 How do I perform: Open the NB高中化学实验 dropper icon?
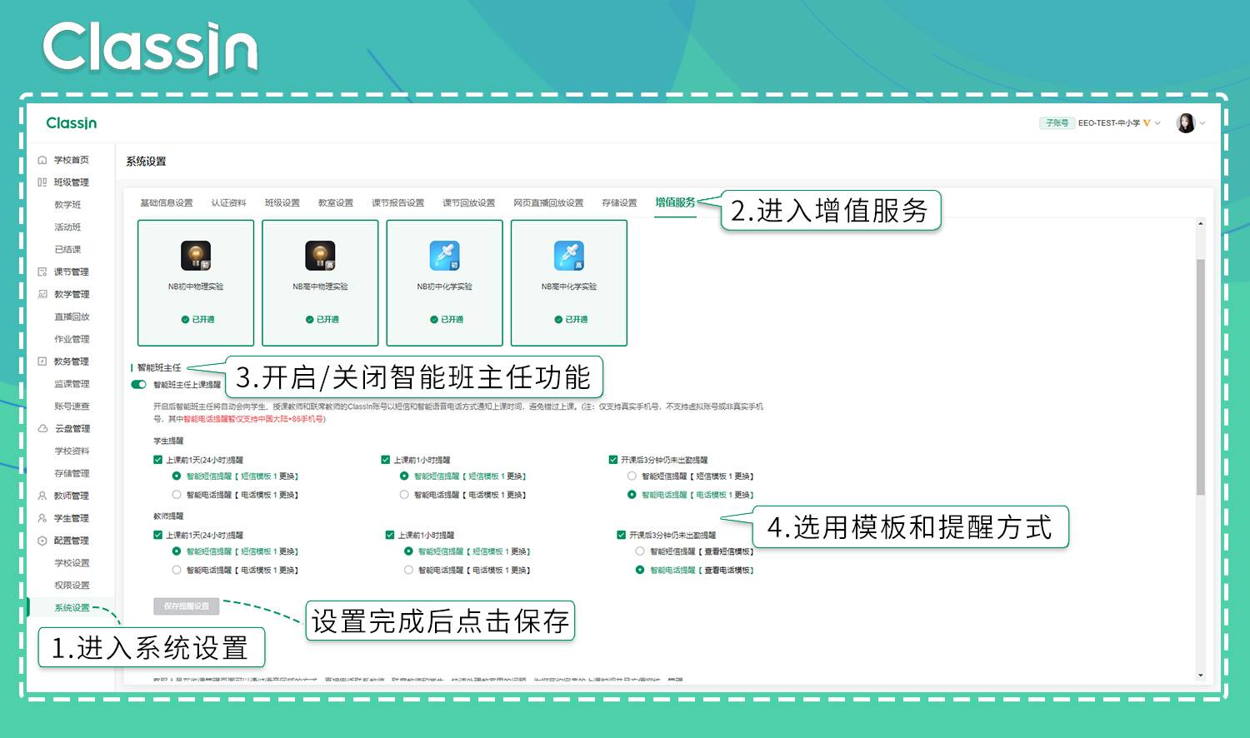tap(569, 256)
